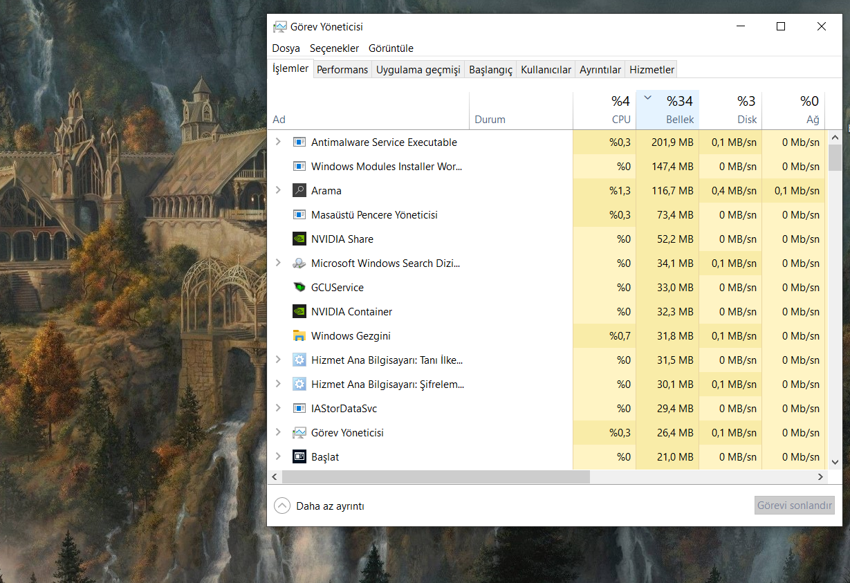Sort by the Ağ column header
This screenshot has height=583, width=850.
coord(793,110)
